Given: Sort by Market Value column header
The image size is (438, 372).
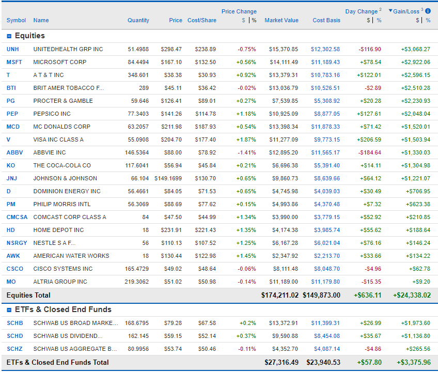Looking at the screenshot, I should tap(281, 20).
